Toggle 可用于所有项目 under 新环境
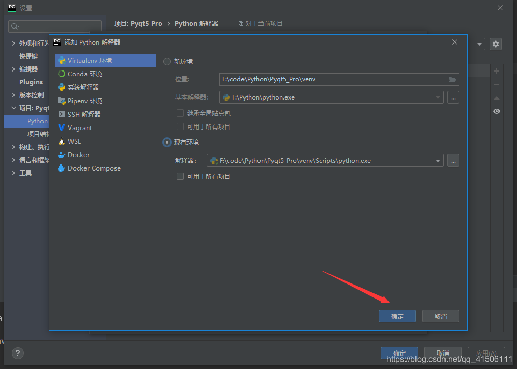Viewport: 517px width, 369px height. coord(180,126)
